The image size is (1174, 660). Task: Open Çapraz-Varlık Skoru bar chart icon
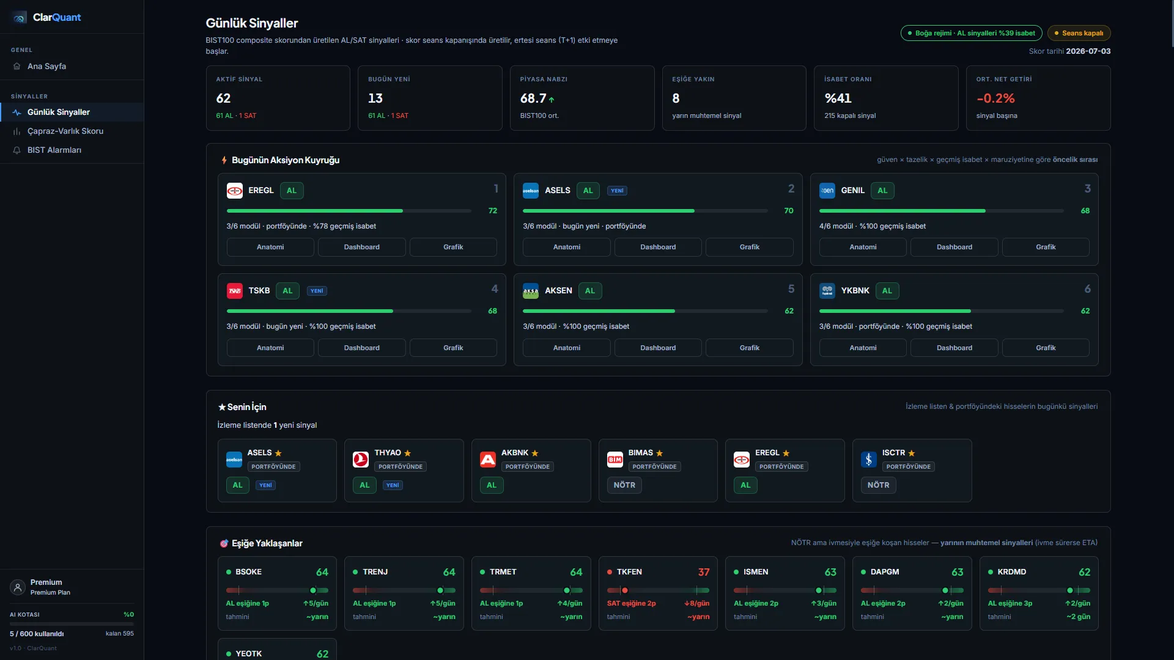point(17,131)
